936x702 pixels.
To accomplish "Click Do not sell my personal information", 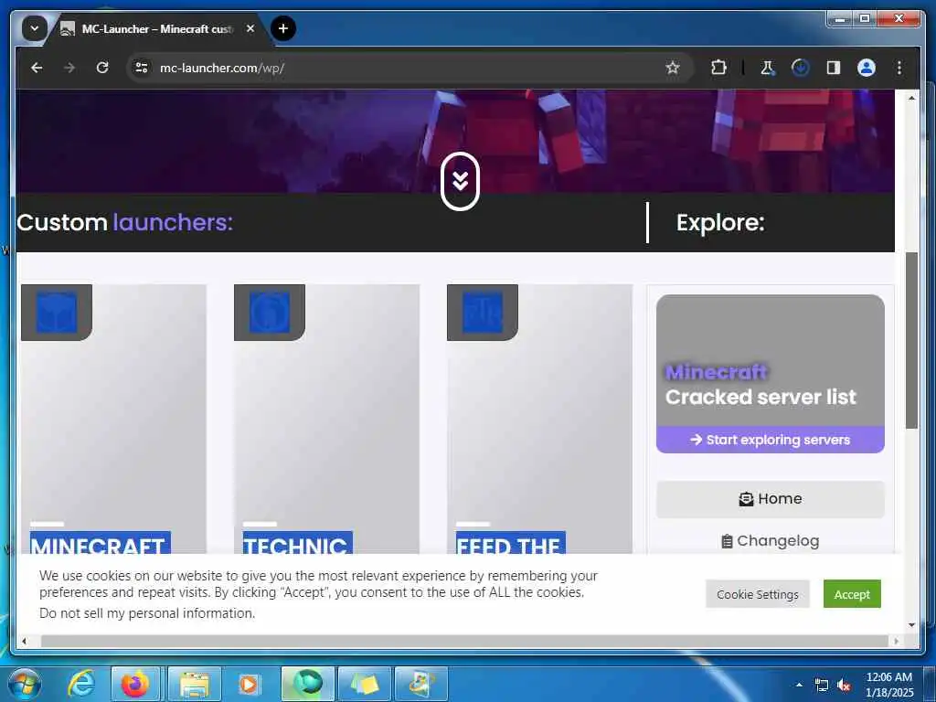I will (x=147, y=613).
